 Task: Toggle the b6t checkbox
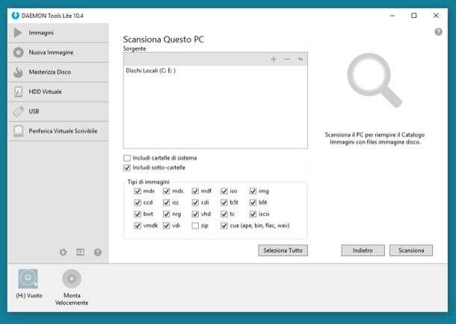[x=253, y=202]
